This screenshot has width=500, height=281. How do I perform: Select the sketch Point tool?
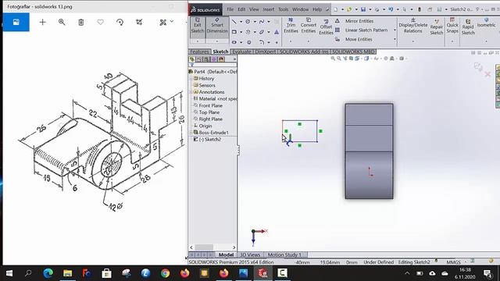click(x=277, y=42)
